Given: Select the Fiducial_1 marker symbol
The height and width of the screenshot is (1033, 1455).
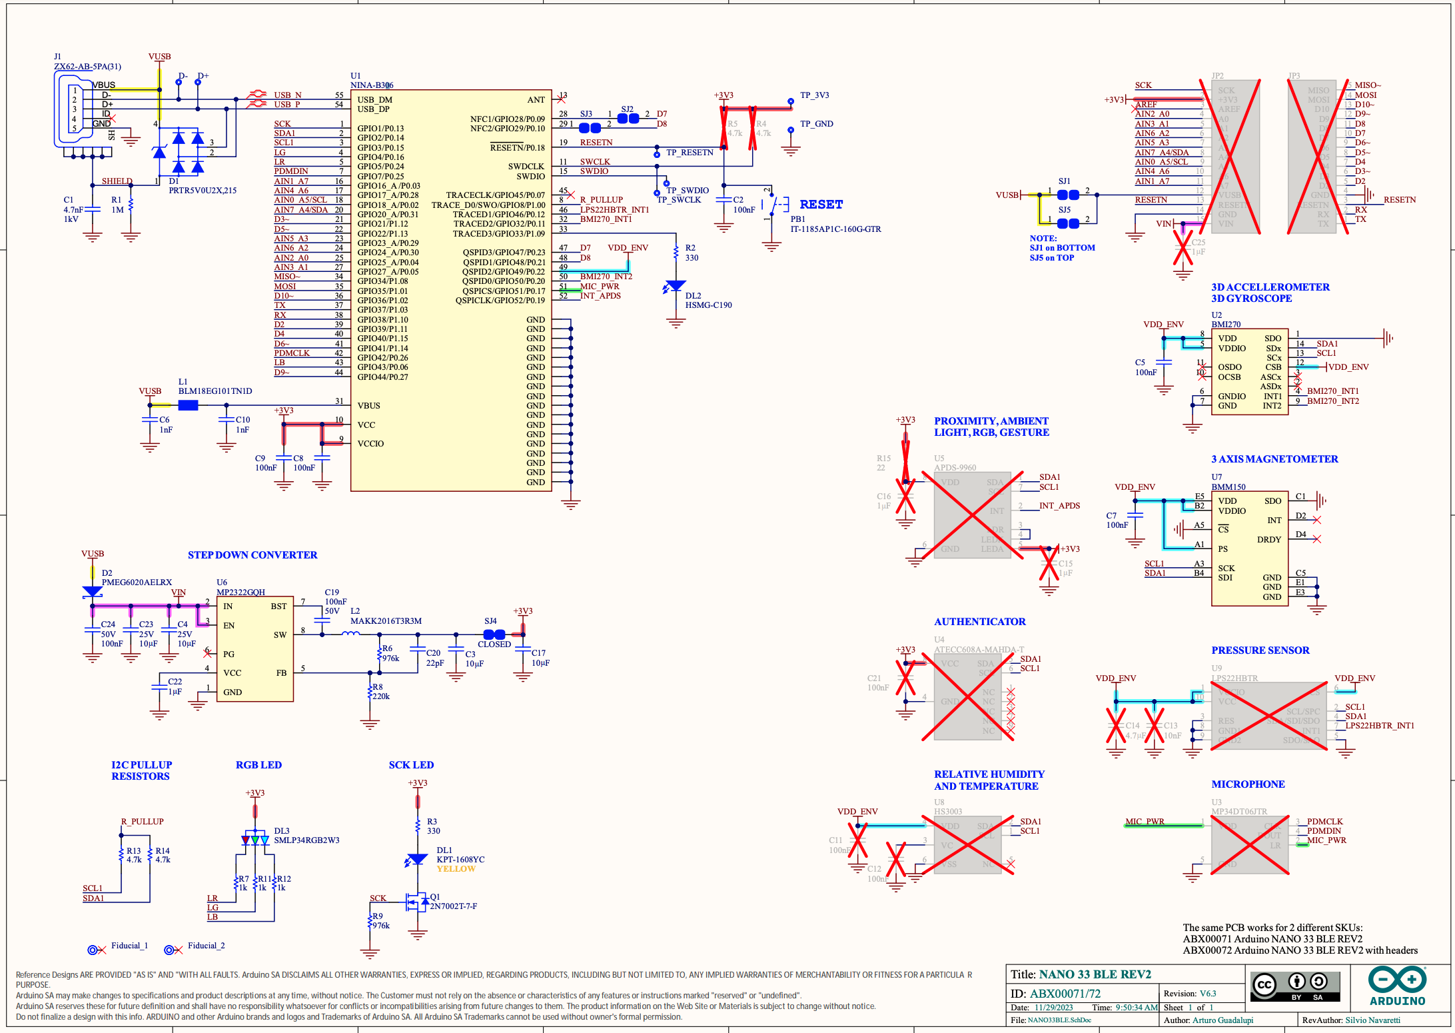Looking at the screenshot, I should 93,950.
